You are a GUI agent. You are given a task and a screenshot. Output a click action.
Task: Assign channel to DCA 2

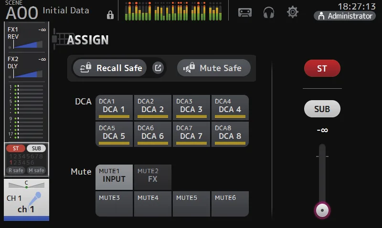click(153, 107)
